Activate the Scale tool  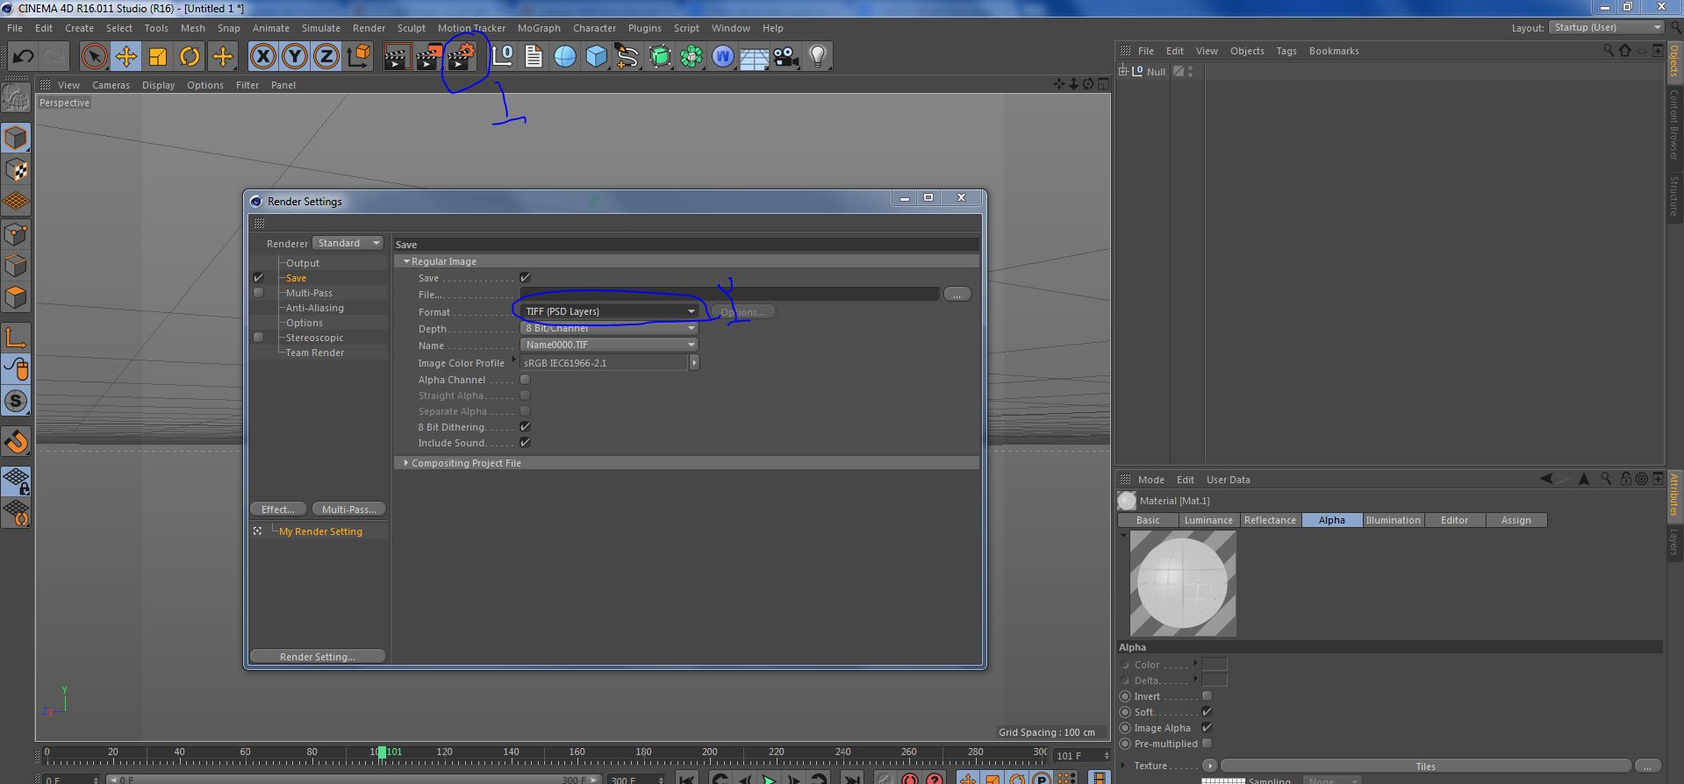158,56
